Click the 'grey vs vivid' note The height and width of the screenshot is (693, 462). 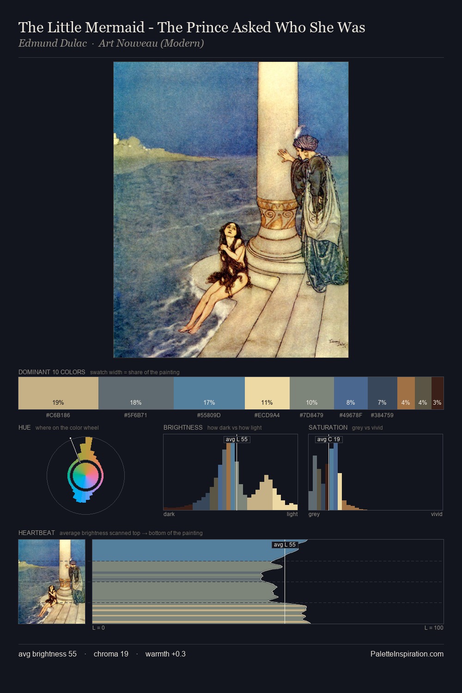tap(367, 428)
